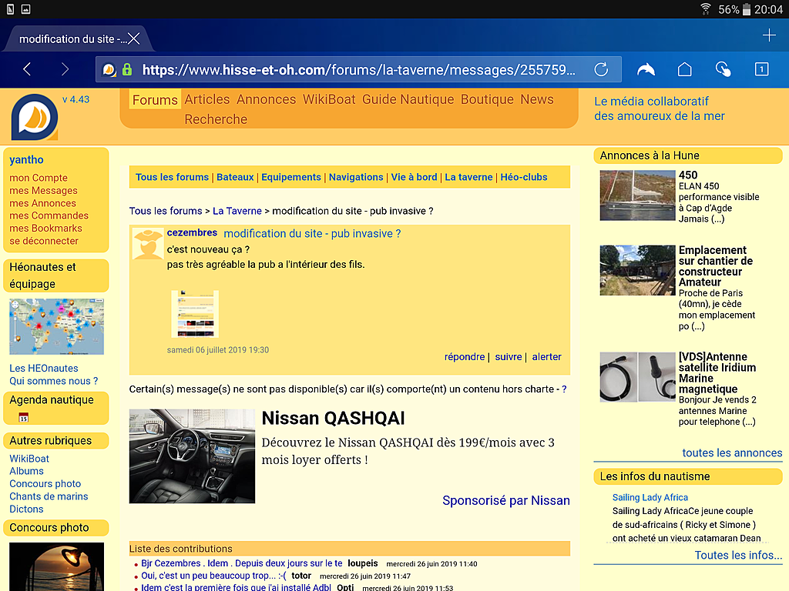Open the browser home page icon
The width and height of the screenshot is (789, 591).
pos(684,68)
